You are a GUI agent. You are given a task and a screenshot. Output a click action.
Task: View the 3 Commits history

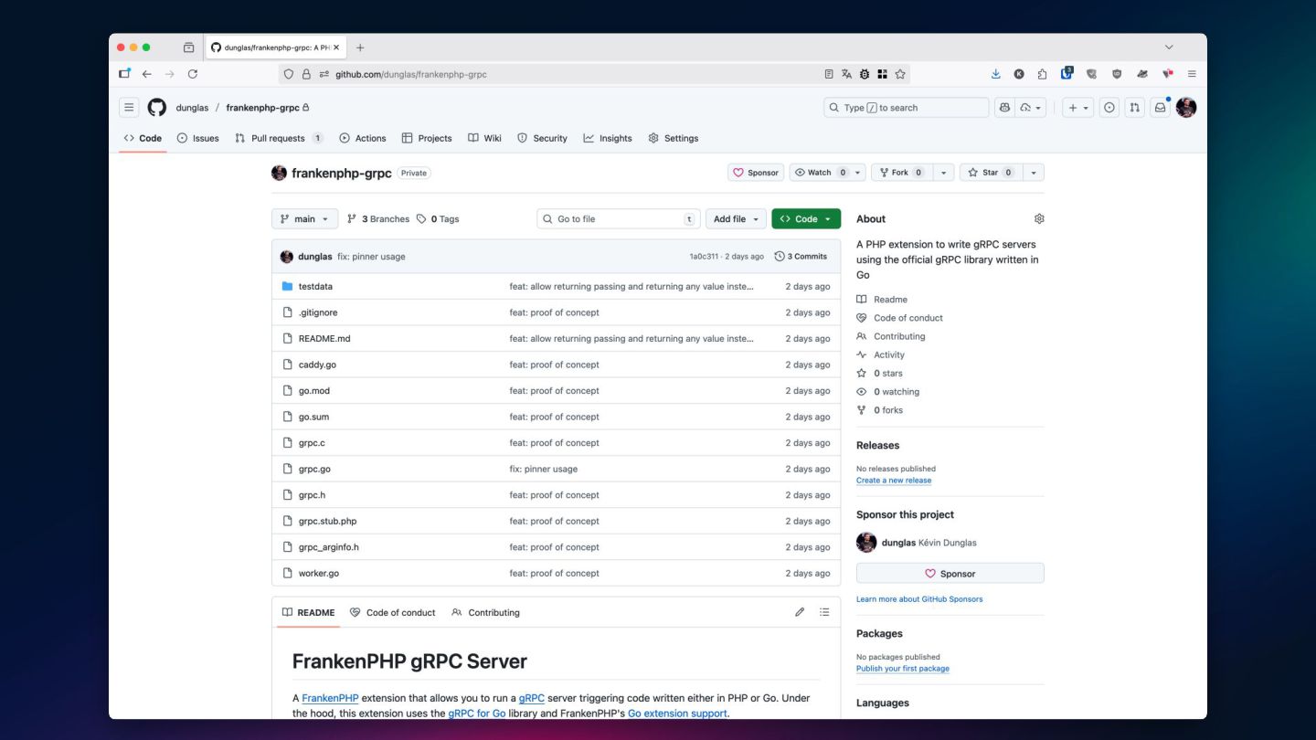(x=801, y=257)
